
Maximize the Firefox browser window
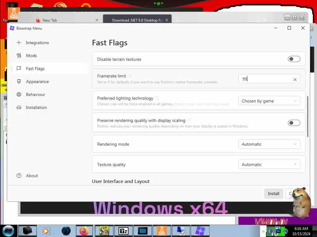tap(295, 18)
